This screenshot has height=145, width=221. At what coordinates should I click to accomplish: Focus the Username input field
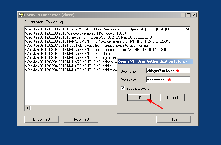coord(168,71)
